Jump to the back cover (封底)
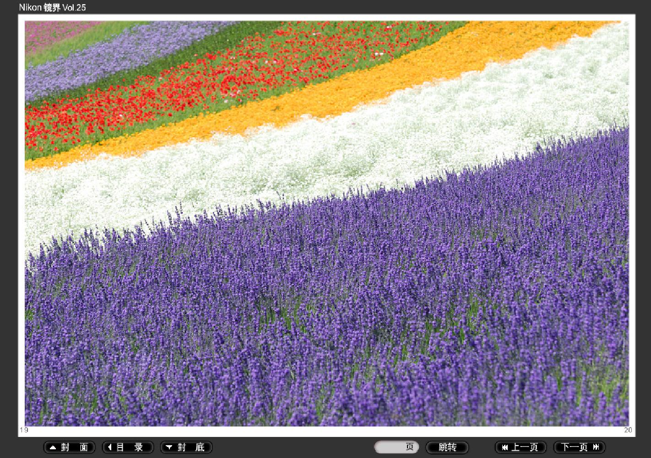The height and width of the screenshot is (458, 651). click(x=186, y=447)
